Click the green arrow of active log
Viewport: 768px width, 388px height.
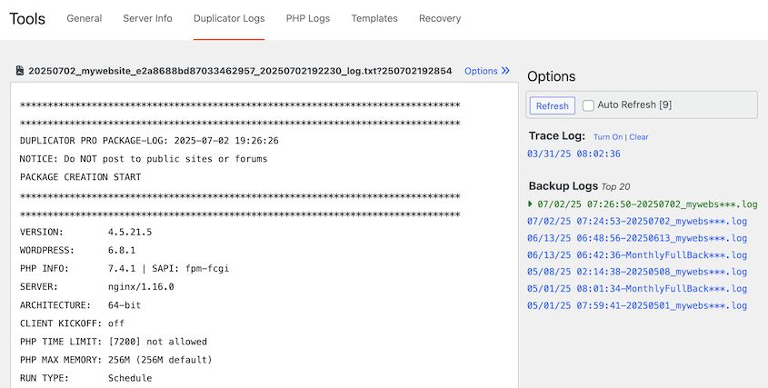point(530,204)
